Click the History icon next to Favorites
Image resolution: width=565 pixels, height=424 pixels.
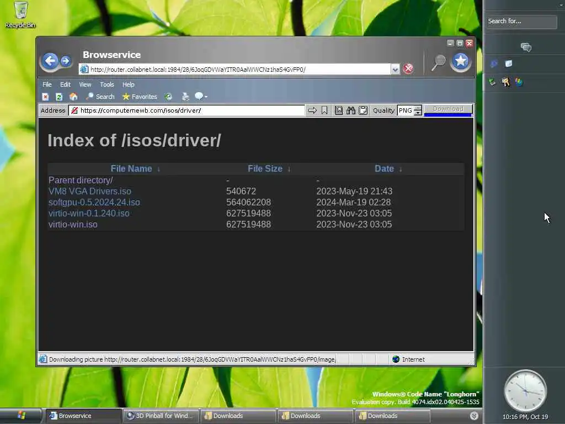(x=168, y=97)
